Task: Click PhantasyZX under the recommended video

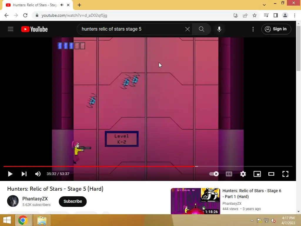Action: pyautogui.click(x=232, y=204)
